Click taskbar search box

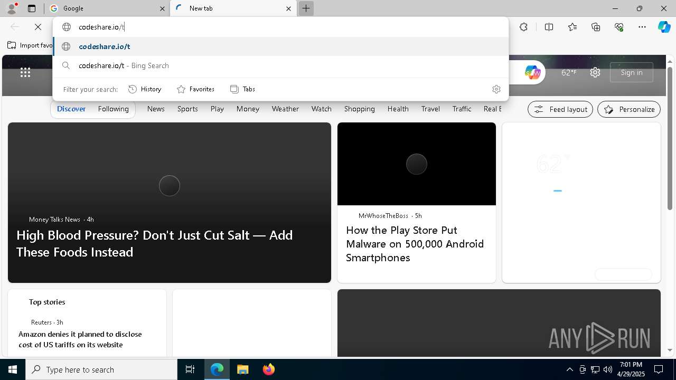(x=101, y=369)
